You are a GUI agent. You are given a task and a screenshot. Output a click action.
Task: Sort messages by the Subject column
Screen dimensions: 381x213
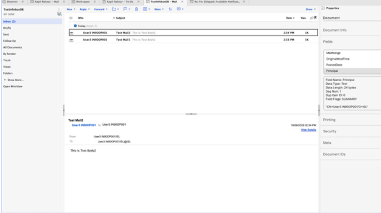121,18
